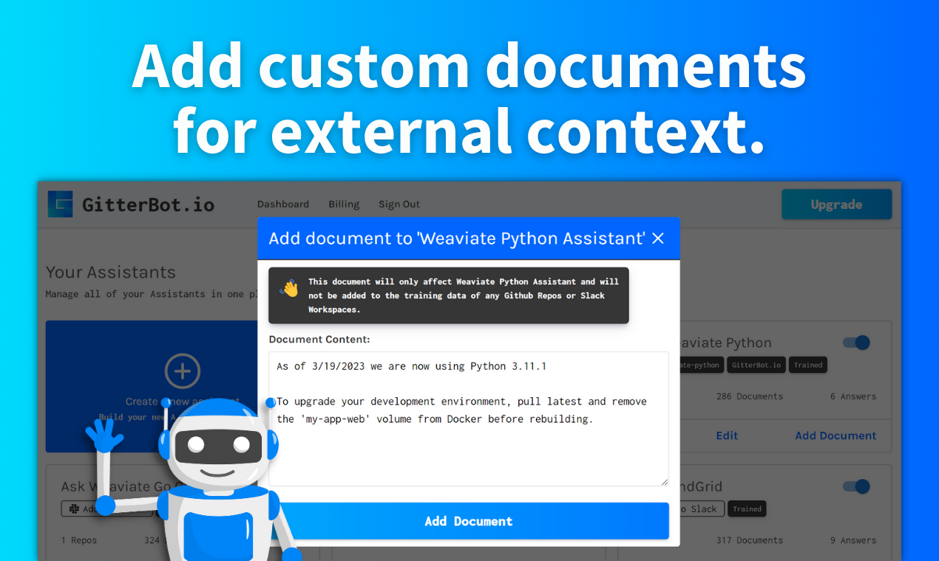Click 'As of 3/19/2023' line in document
Viewport: 939px width, 561px height.
tap(411, 366)
